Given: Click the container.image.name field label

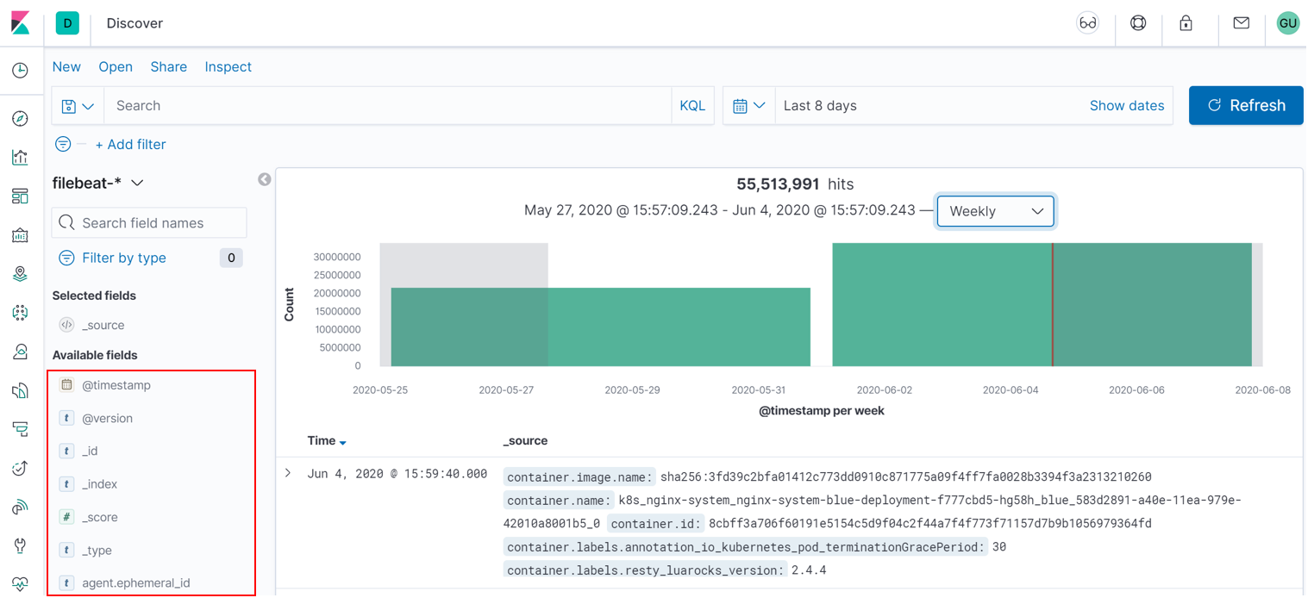Looking at the screenshot, I should pos(580,476).
